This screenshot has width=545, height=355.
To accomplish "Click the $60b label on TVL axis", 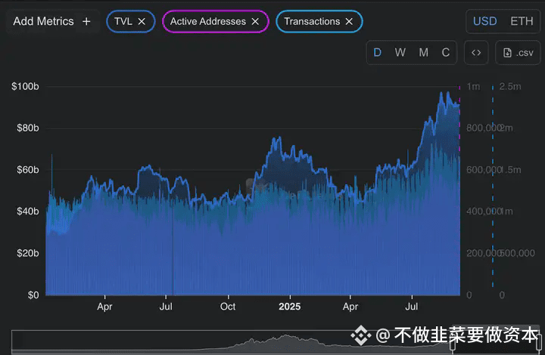I will [x=28, y=170].
